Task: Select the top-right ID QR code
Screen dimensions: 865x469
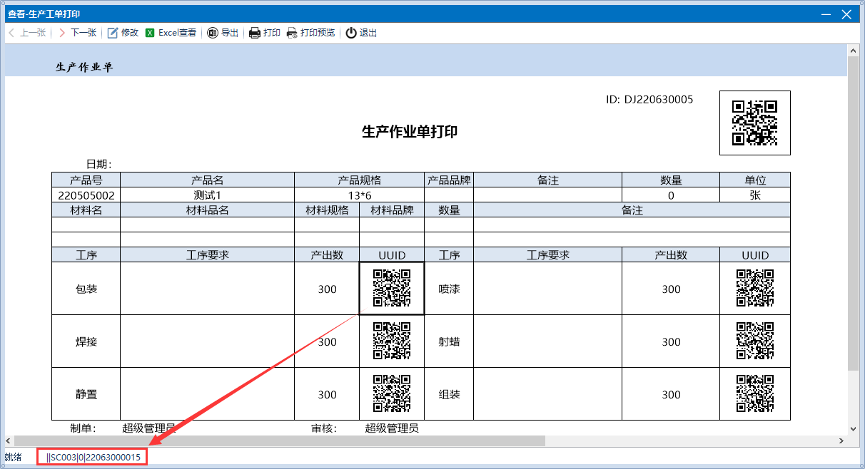Action: point(754,123)
